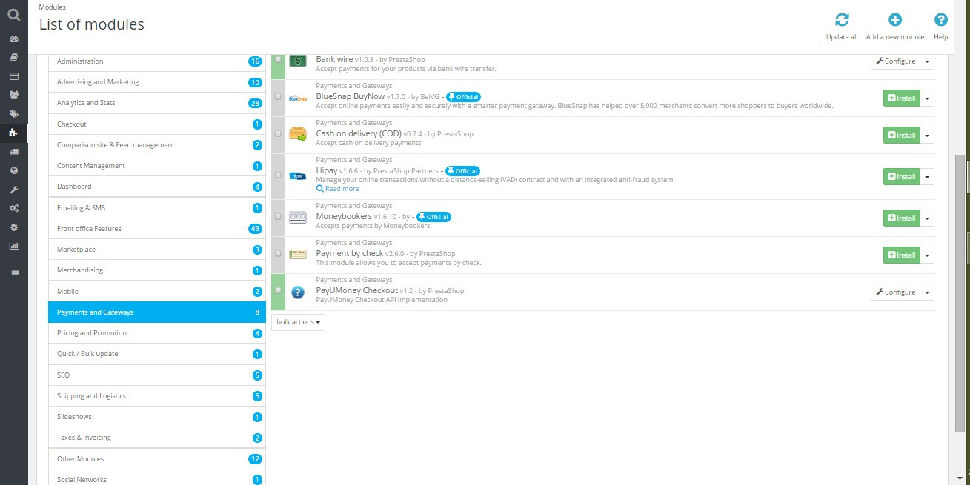The height and width of the screenshot is (485, 970).
Task: Expand dropdown arrow next to Moneybookers Install
Action: (927, 218)
